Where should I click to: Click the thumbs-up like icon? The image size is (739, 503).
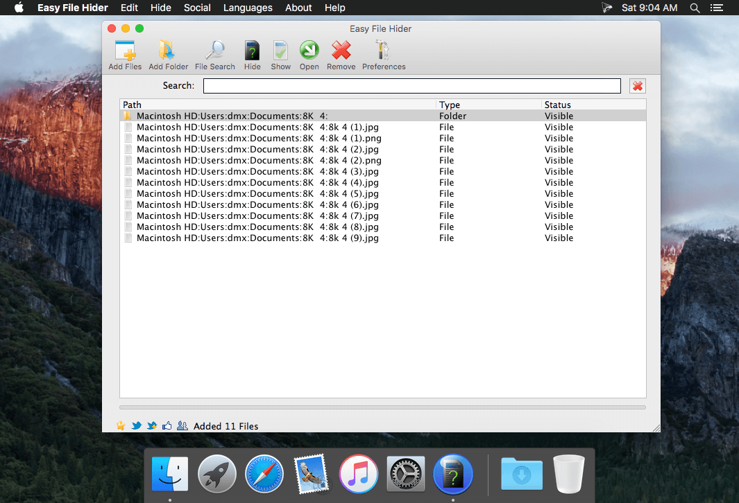click(x=167, y=425)
